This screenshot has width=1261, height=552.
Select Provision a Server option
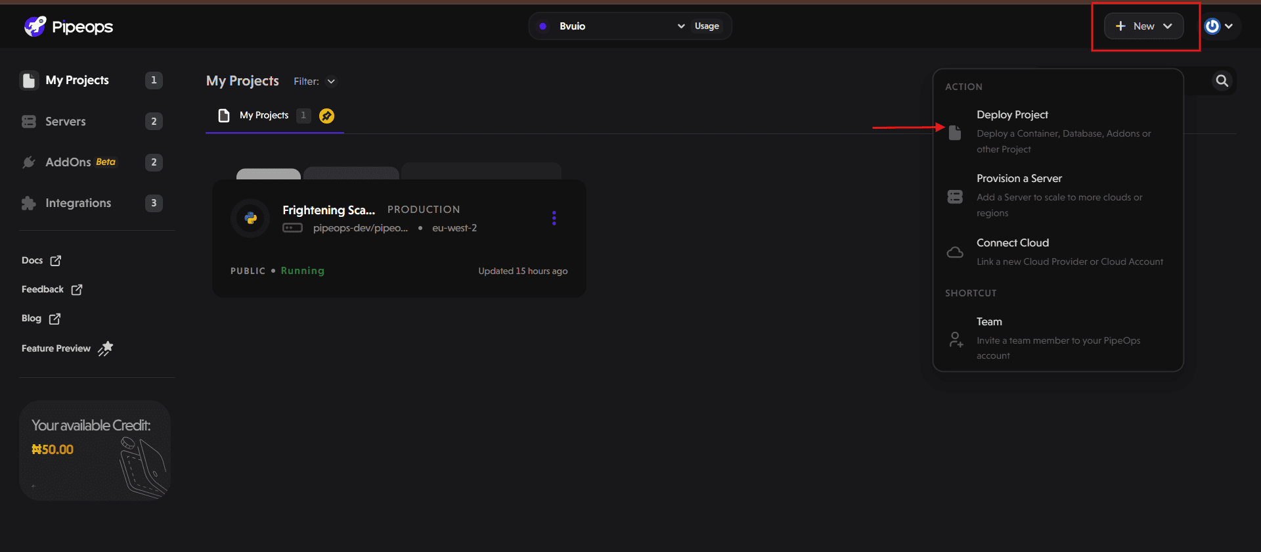click(1058, 195)
